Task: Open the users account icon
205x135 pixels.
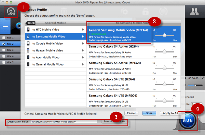Action: (194, 12)
